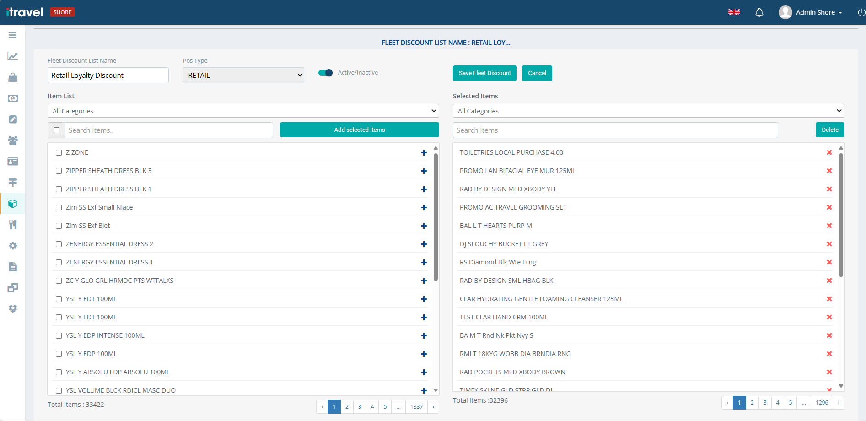
Task: Check the ZIPPER SHEATH DRESS BLK 3 checkbox
Action: click(x=59, y=171)
